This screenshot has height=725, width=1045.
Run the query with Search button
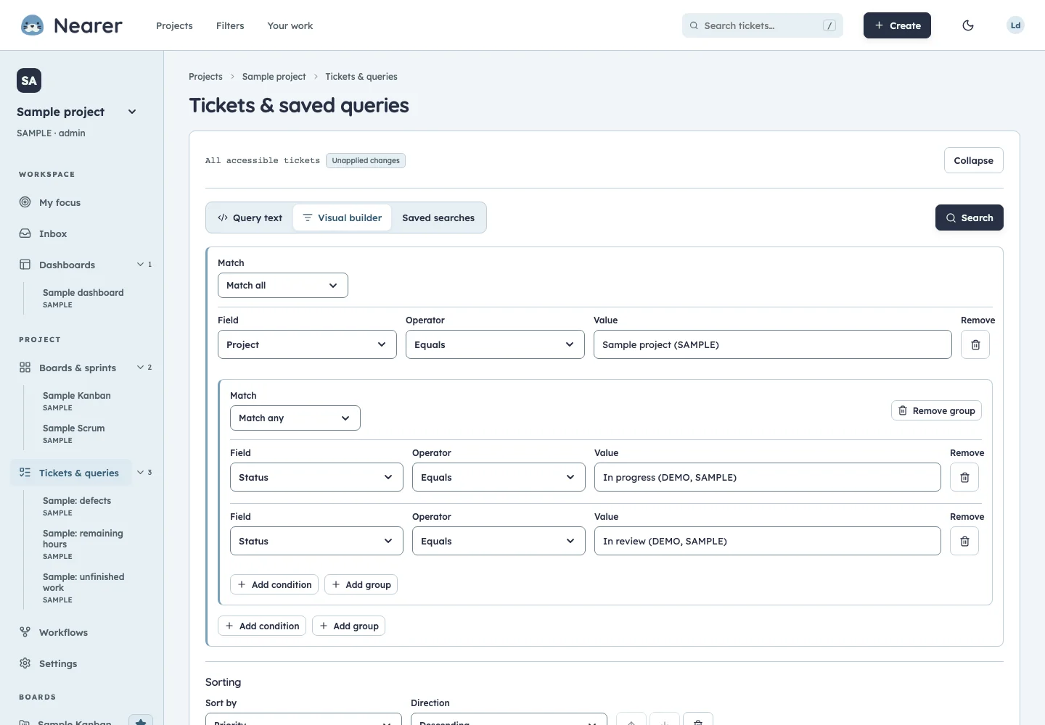pos(970,217)
